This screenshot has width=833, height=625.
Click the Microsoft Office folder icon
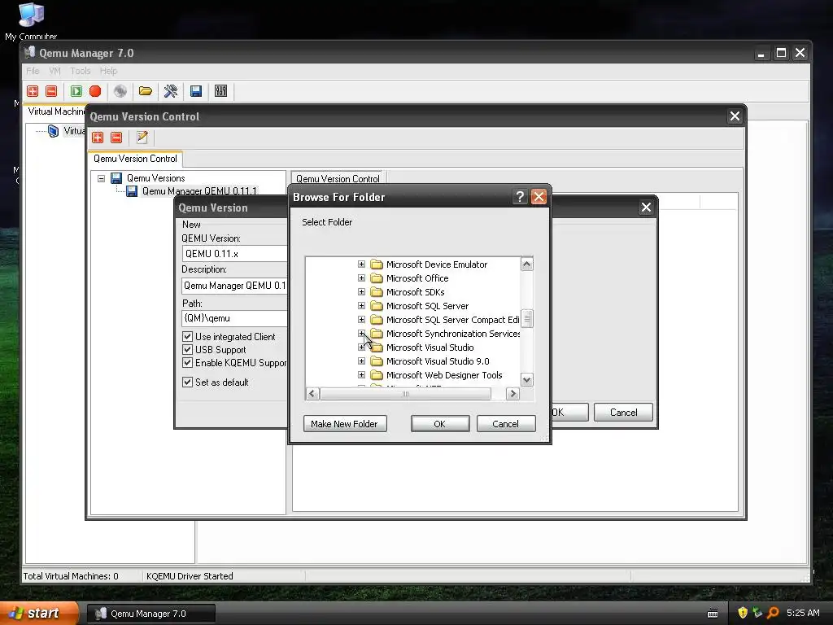(x=377, y=278)
